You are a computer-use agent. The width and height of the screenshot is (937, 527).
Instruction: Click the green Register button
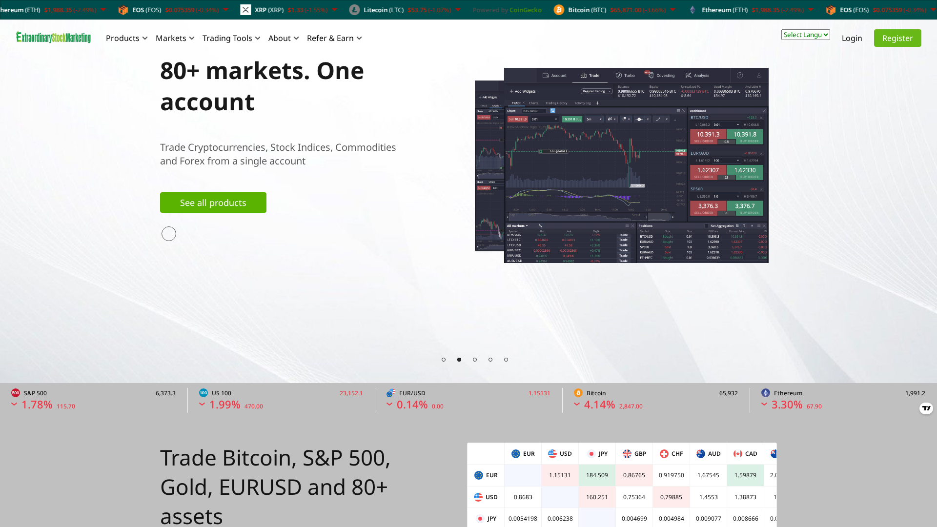click(x=897, y=38)
